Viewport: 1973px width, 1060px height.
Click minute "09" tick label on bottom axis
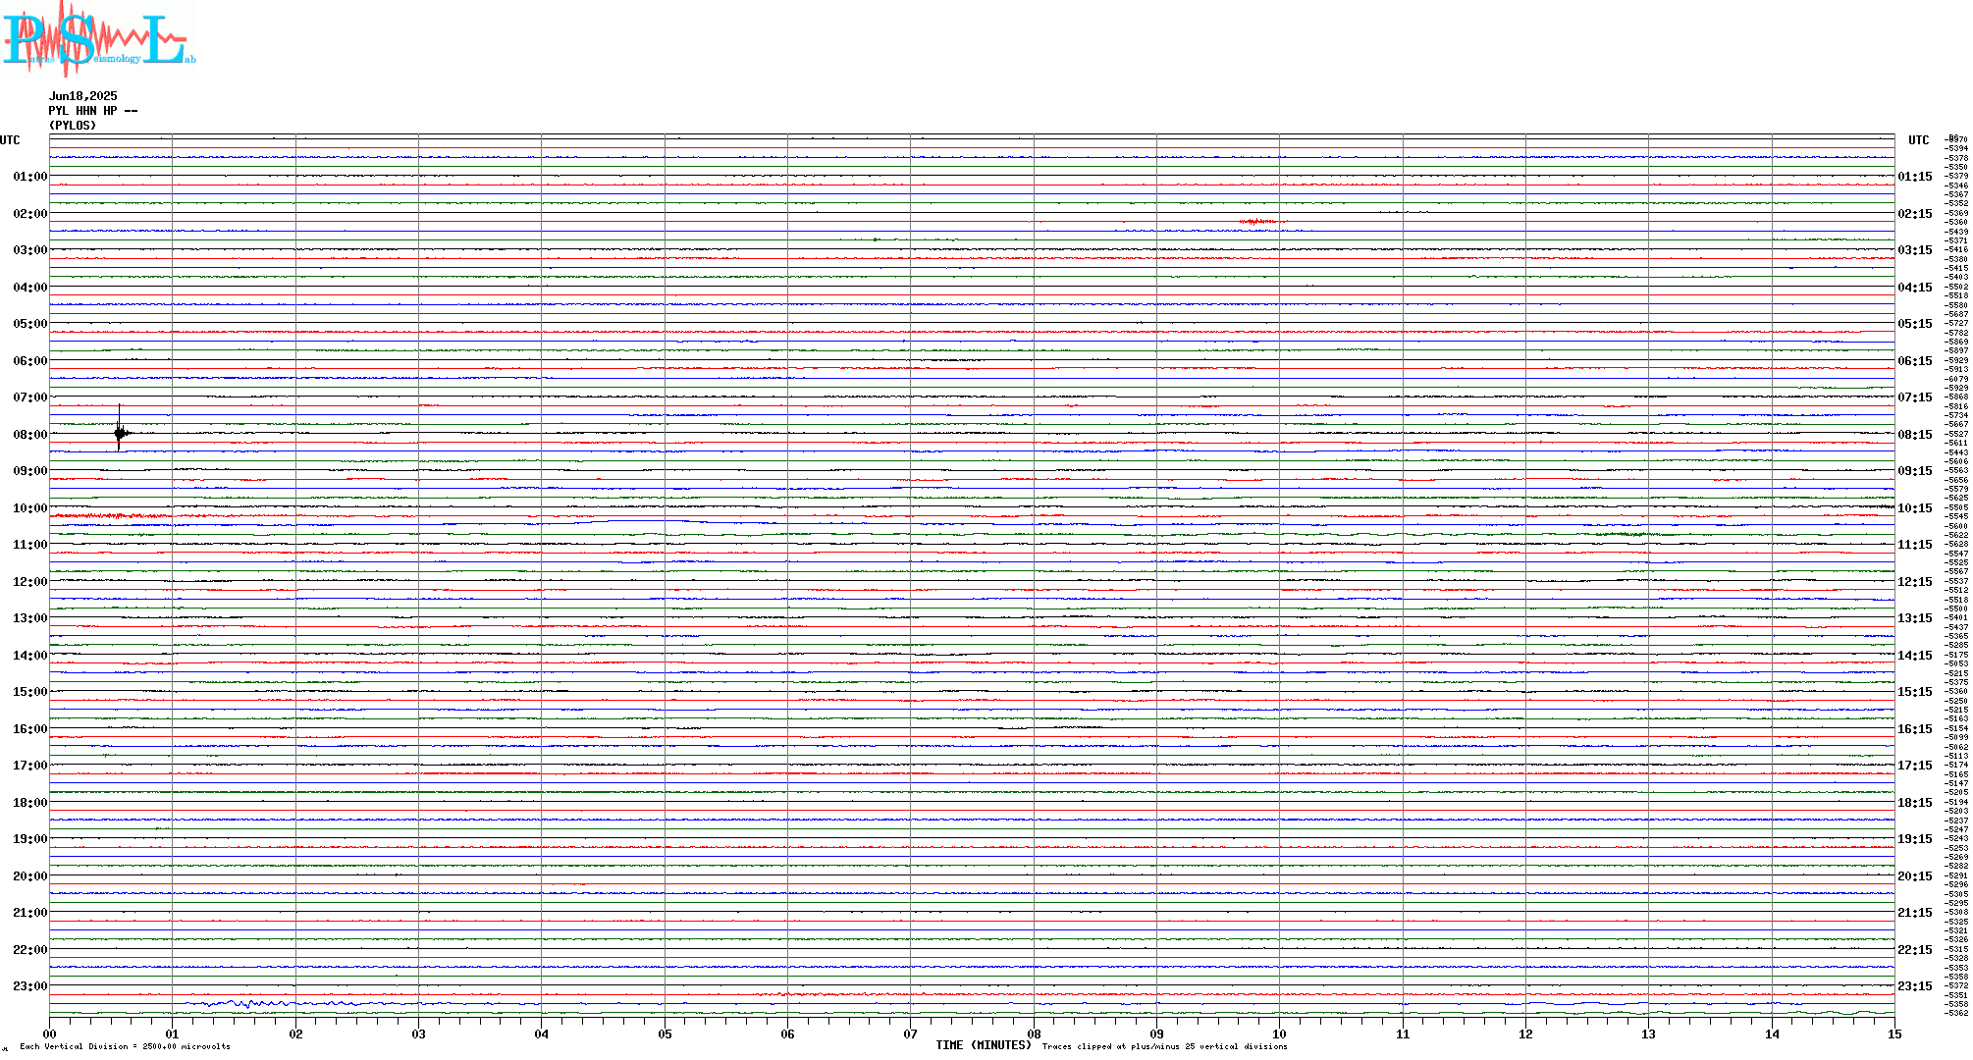click(1157, 1033)
